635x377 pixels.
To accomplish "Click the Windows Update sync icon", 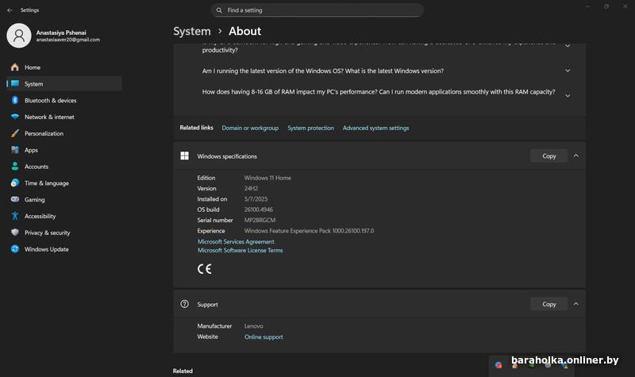I will (x=15, y=249).
